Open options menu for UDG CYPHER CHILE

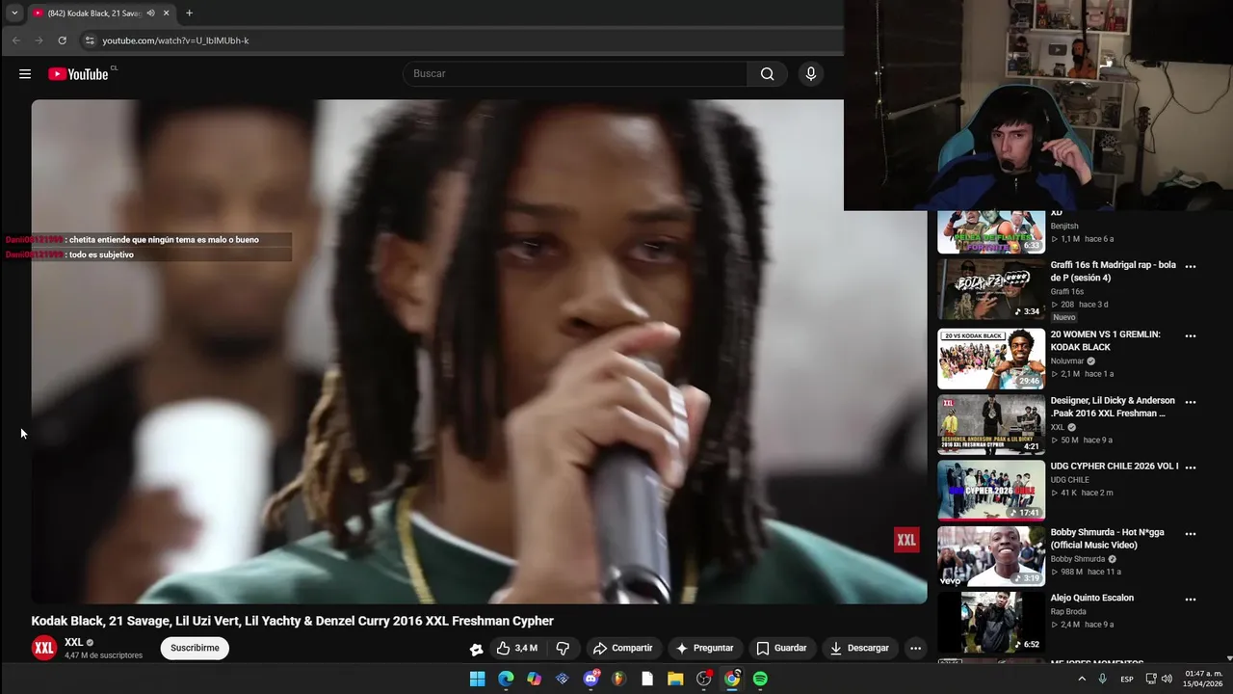[1191, 467]
